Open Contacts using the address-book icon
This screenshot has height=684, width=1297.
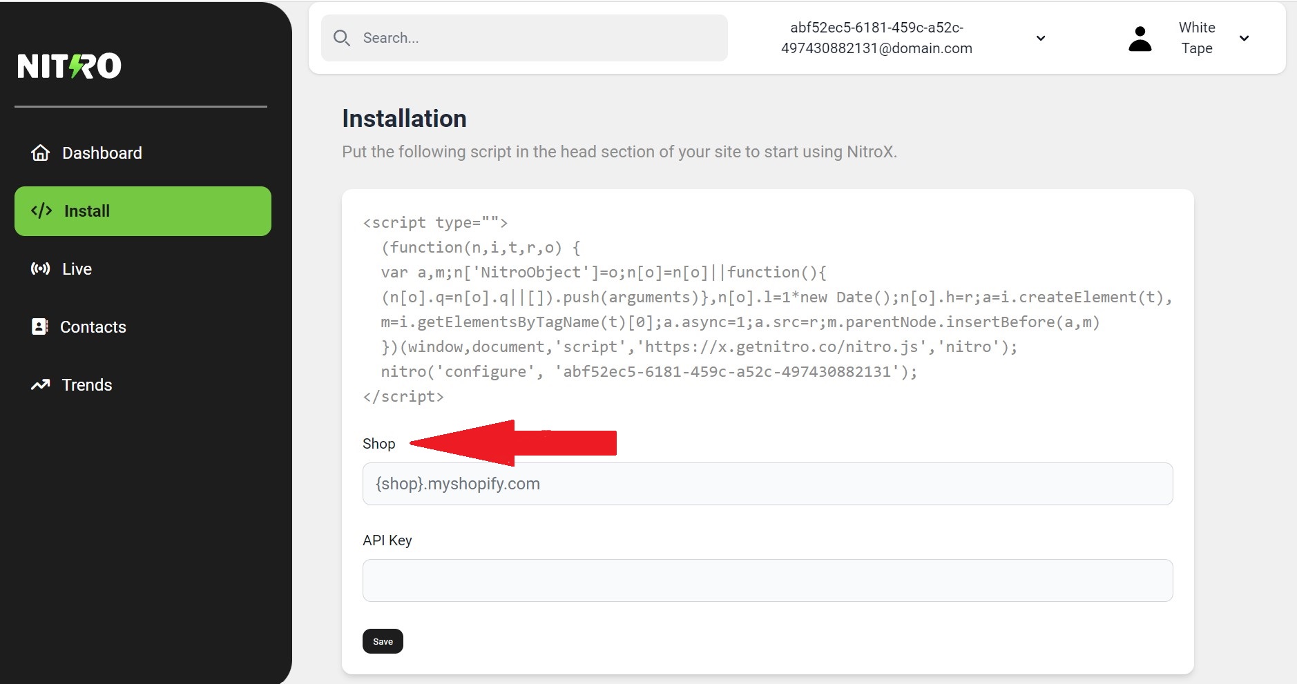41,326
